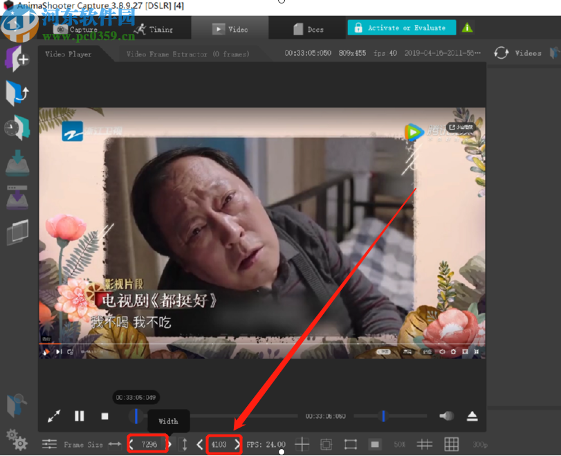Click the Frame Size settings icon

(48, 444)
